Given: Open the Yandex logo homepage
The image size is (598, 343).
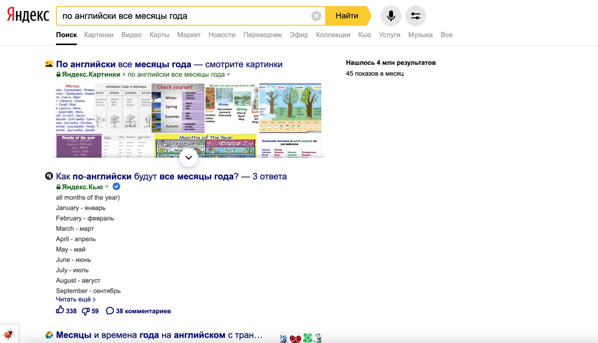Looking at the screenshot, I should (x=28, y=16).
